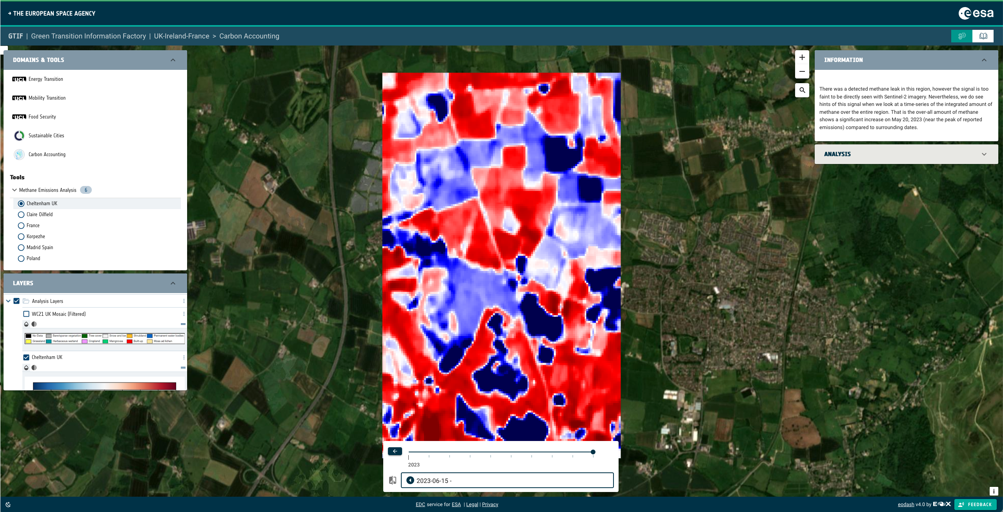This screenshot has width=1003, height=512.
Task: Click the map attribution info icon
Action: [x=993, y=491]
